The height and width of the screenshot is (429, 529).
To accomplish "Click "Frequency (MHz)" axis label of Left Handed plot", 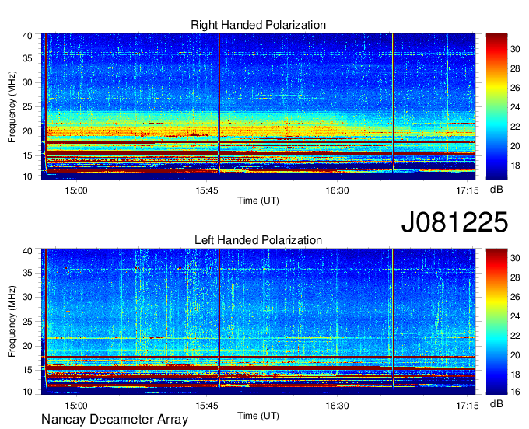I will click(x=12, y=322).
